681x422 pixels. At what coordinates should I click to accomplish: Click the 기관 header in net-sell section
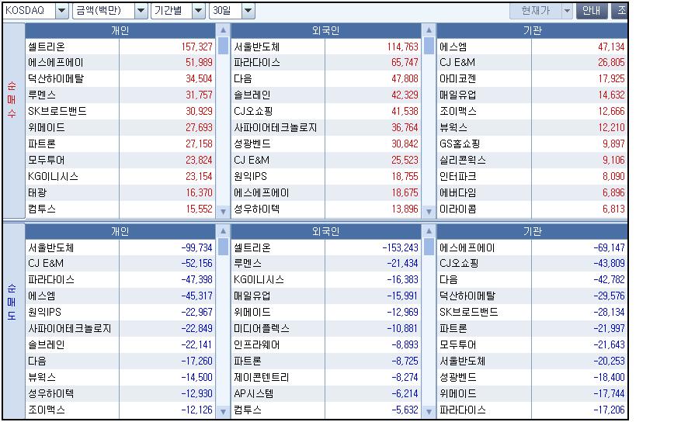click(533, 231)
